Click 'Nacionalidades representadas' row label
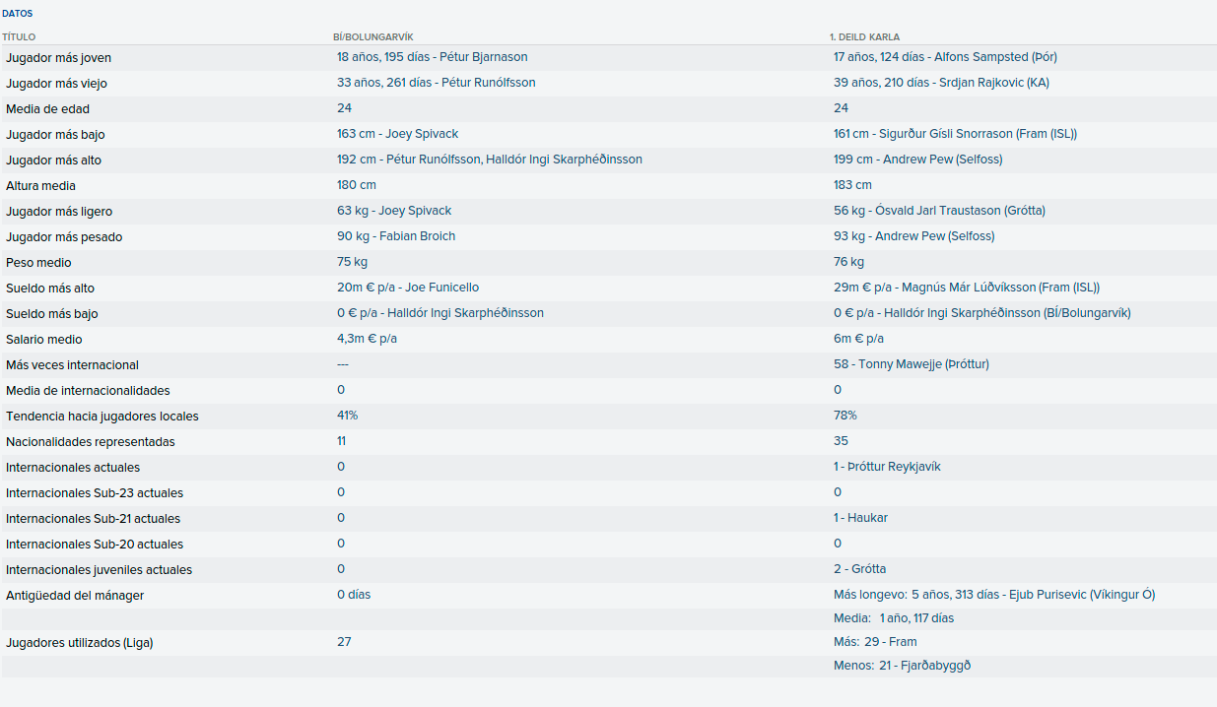The width and height of the screenshot is (1217, 707). 91,442
